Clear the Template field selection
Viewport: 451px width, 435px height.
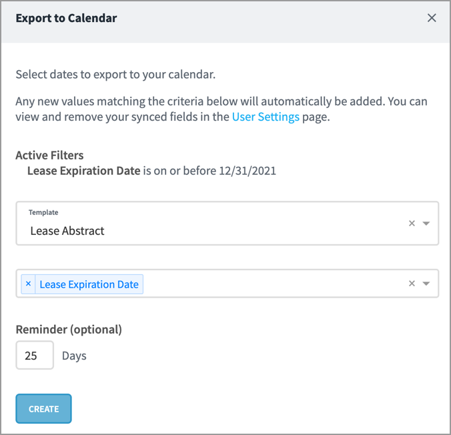[x=412, y=224]
